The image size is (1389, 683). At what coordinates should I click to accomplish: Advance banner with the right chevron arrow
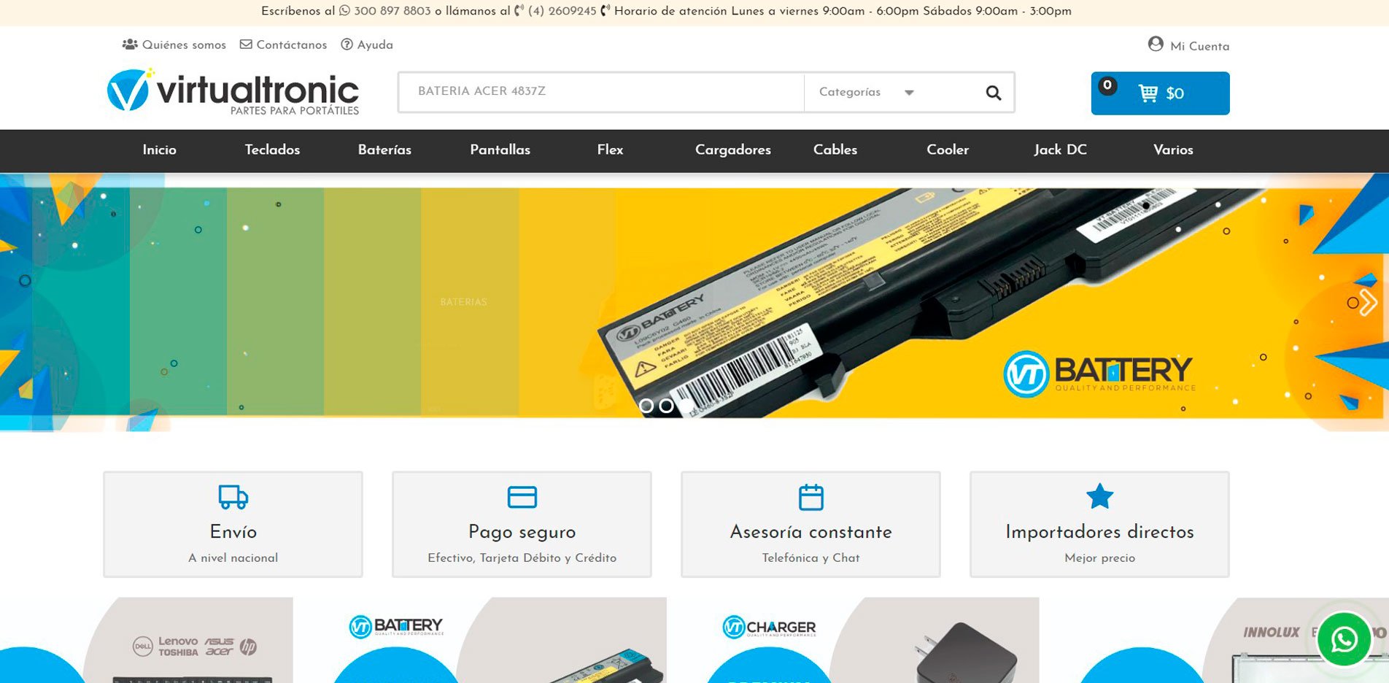1367,302
